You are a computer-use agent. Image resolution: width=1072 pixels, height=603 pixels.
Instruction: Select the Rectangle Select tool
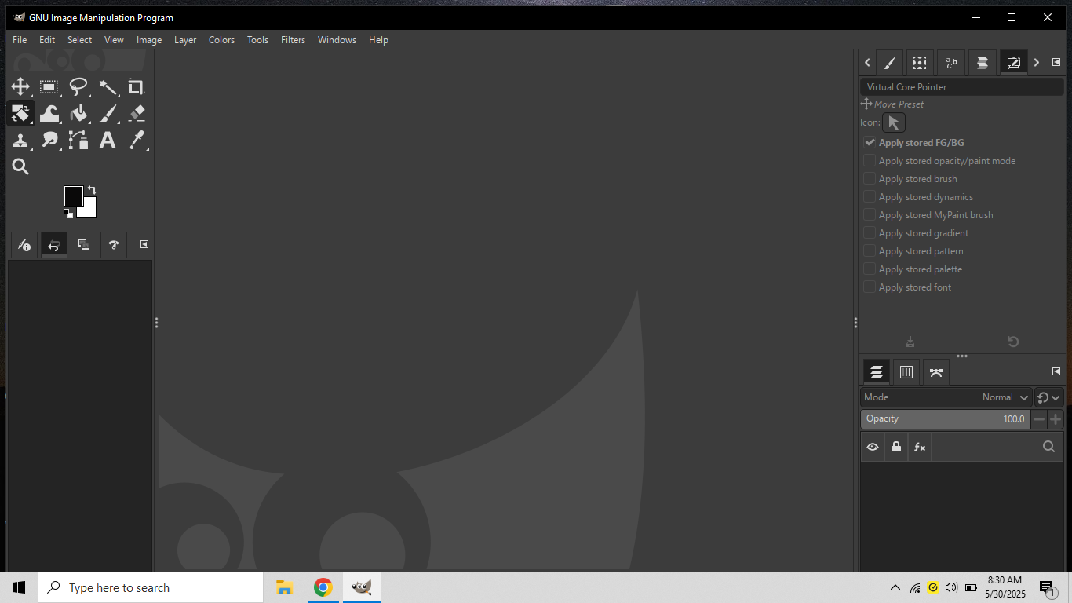(49, 87)
